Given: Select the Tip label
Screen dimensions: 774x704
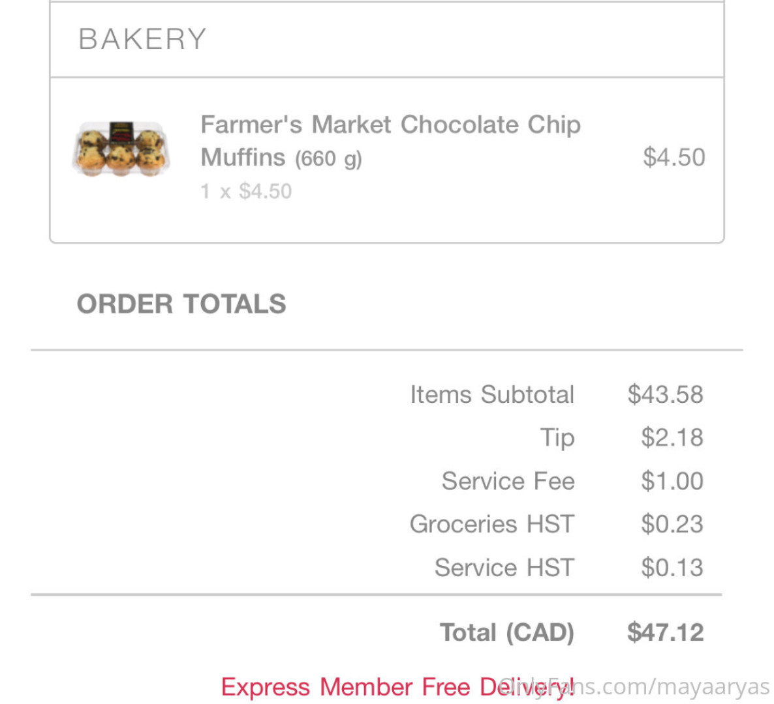Looking at the screenshot, I should pos(557,437).
